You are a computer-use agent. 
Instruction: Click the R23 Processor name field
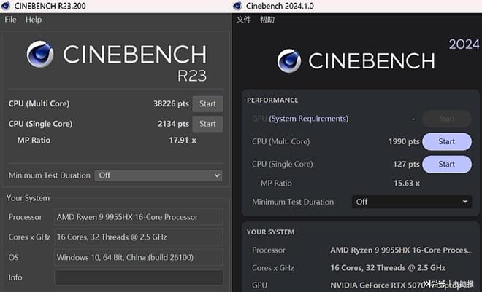click(139, 217)
